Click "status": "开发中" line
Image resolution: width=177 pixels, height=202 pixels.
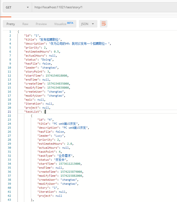(52, 160)
